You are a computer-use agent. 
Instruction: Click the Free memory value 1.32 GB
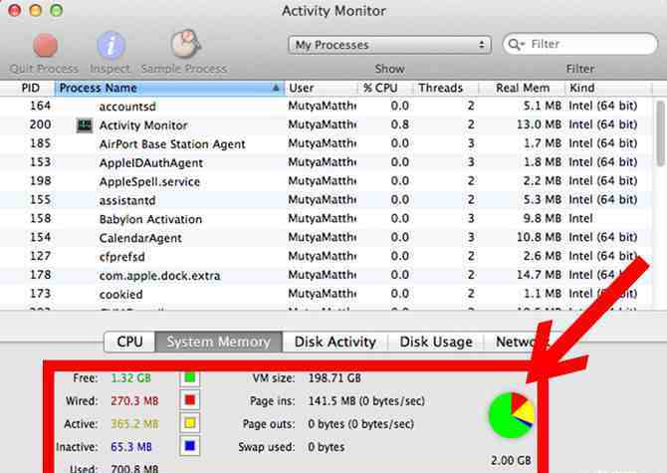pos(131,377)
